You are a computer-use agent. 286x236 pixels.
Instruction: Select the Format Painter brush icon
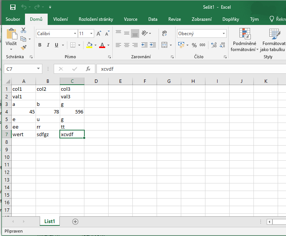point(23,47)
